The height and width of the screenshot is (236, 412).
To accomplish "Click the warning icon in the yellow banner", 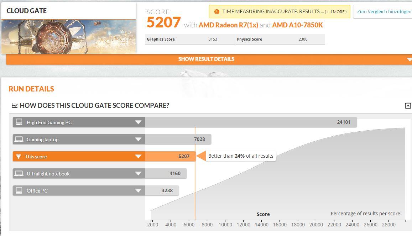I will tap(217, 11).
